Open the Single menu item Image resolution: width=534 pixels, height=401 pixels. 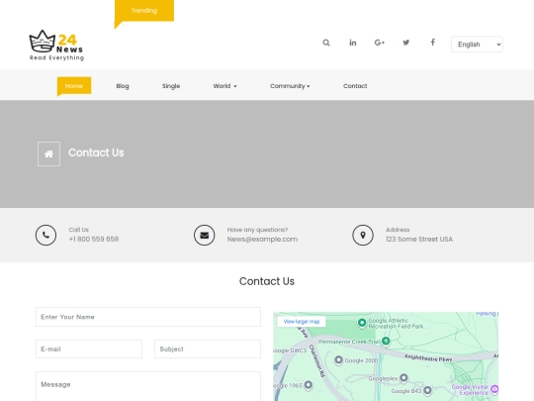pyautogui.click(x=171, y=86)
